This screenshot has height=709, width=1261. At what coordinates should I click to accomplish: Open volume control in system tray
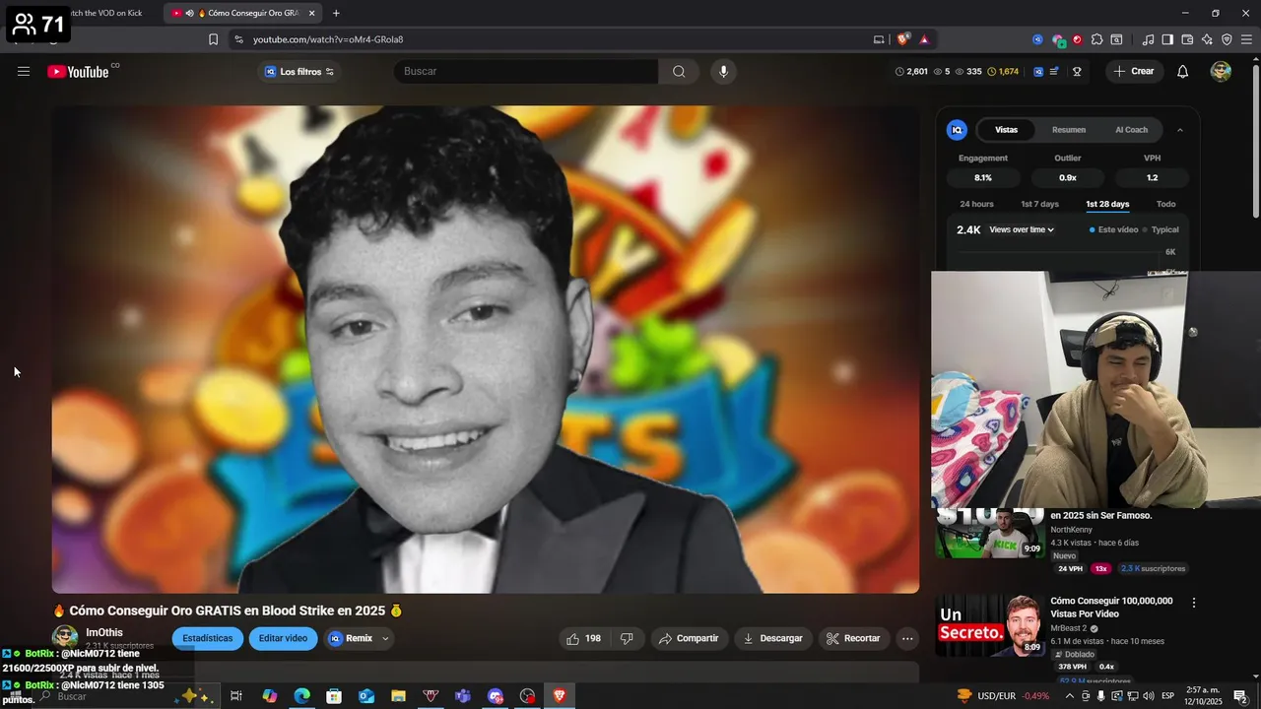click(x=1148, y=696)
